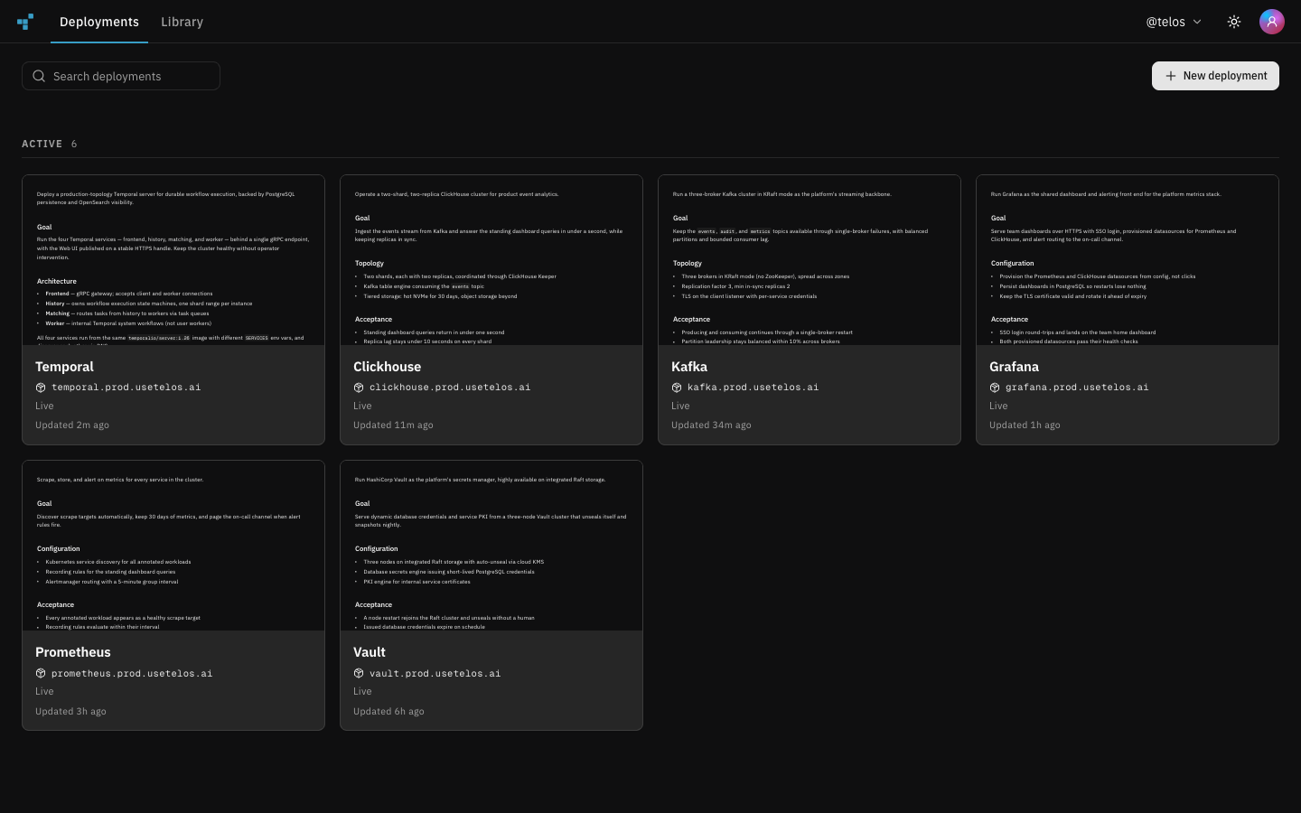Click the Live status on Kafka card
Image resolution: width=1301 pixels, height=813 pixels.
click(680, 406)
